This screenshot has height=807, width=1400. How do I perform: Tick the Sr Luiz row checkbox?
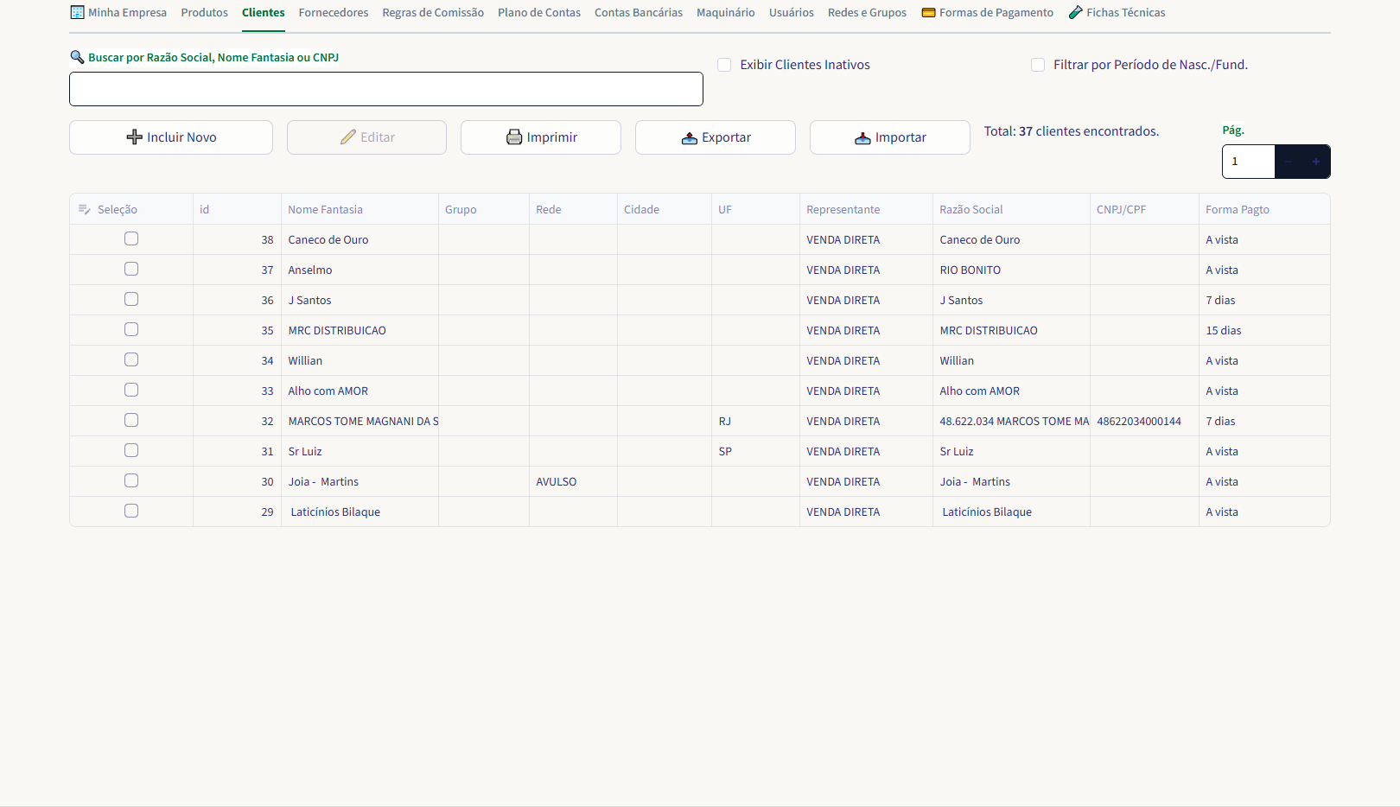point(131,450)
